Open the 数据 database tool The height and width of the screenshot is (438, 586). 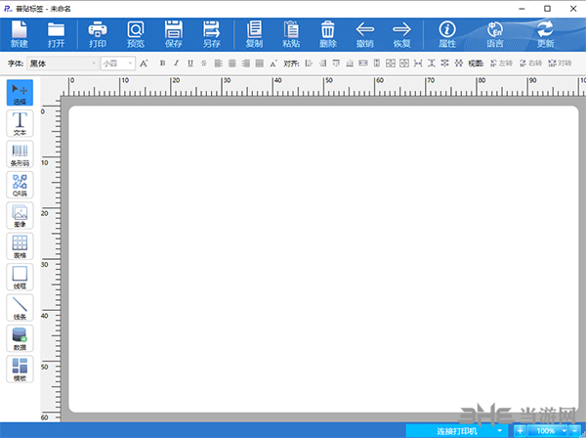click(x=20, y=338)
